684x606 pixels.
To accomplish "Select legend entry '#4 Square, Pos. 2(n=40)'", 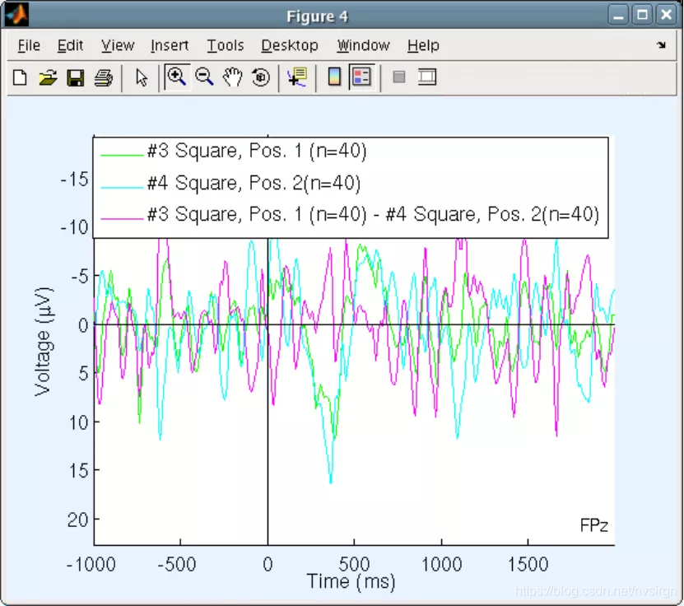I will (254, 183).
